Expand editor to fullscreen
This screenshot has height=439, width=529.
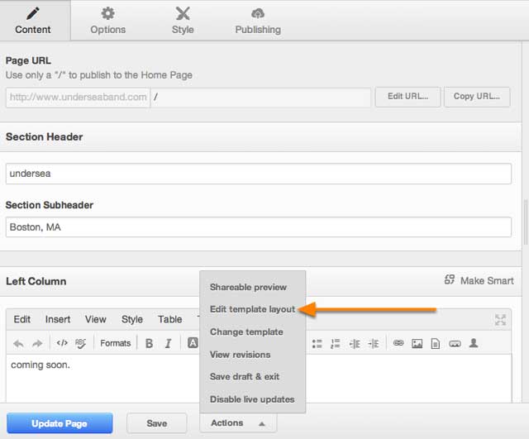pos(500,319)
